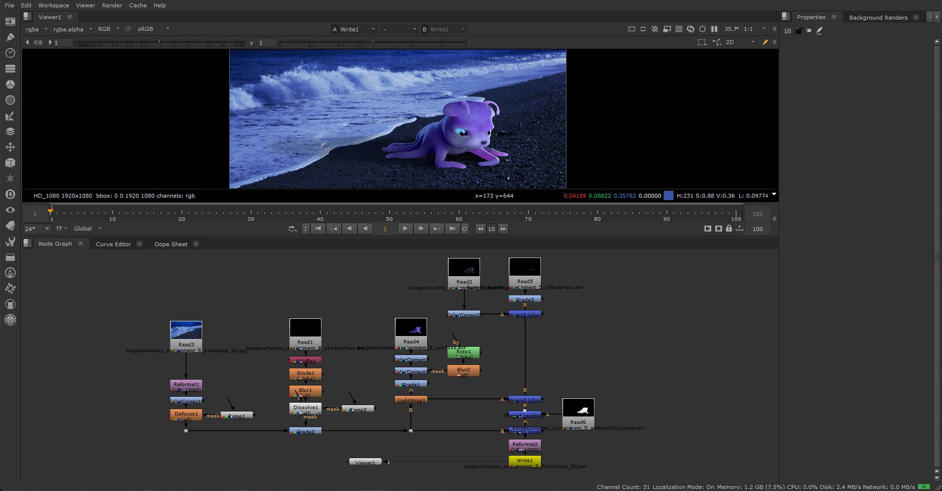Open the B input Write1 dropdown
Screen dimensions: 942x491
(447, 29)
